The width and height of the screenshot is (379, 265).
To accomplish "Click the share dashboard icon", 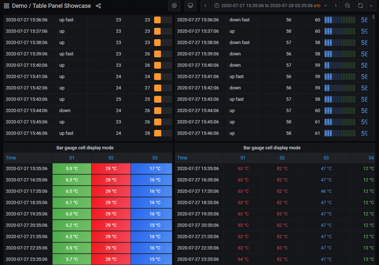I will 98,6.
